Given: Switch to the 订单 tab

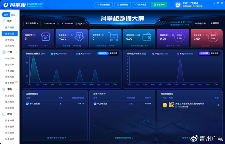Looking at the screenshot, I should coord(6,15).
